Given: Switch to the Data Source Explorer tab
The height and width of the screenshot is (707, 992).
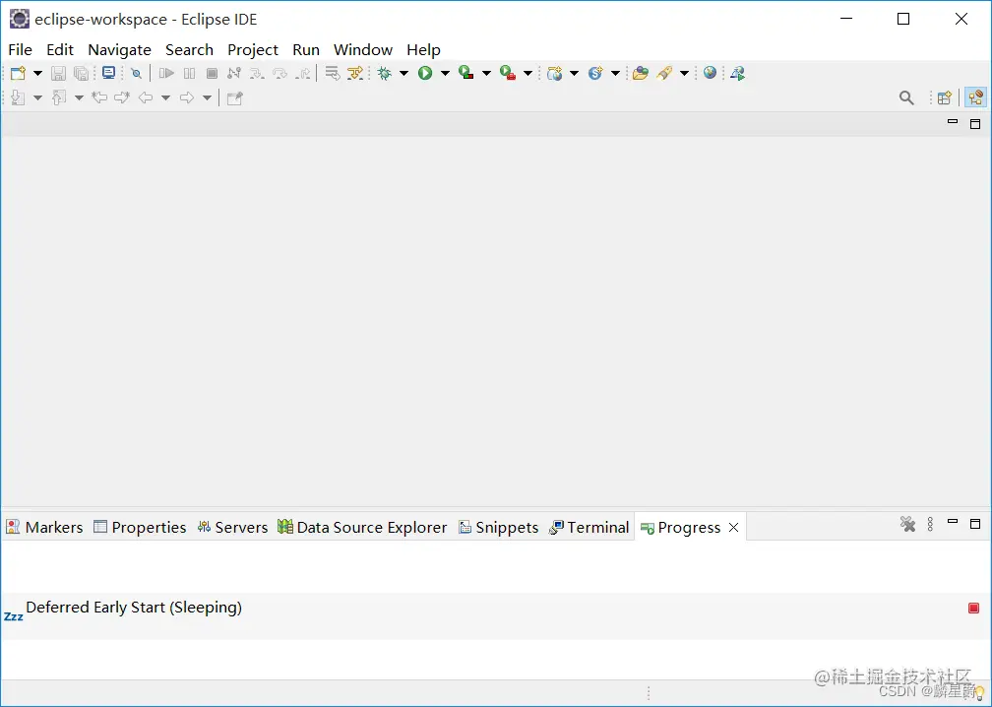Looking at the screenshot, I should point(362,527).
